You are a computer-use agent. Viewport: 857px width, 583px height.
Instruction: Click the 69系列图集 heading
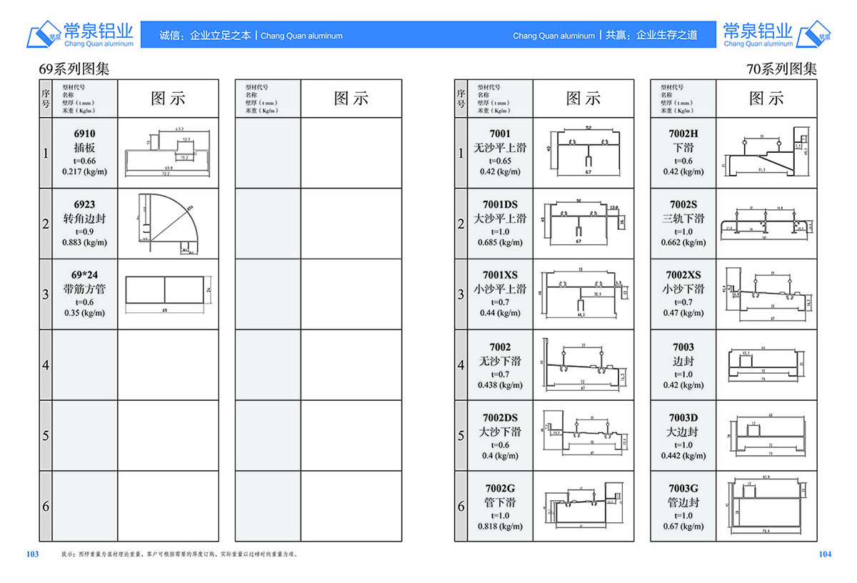pos(74,69)
